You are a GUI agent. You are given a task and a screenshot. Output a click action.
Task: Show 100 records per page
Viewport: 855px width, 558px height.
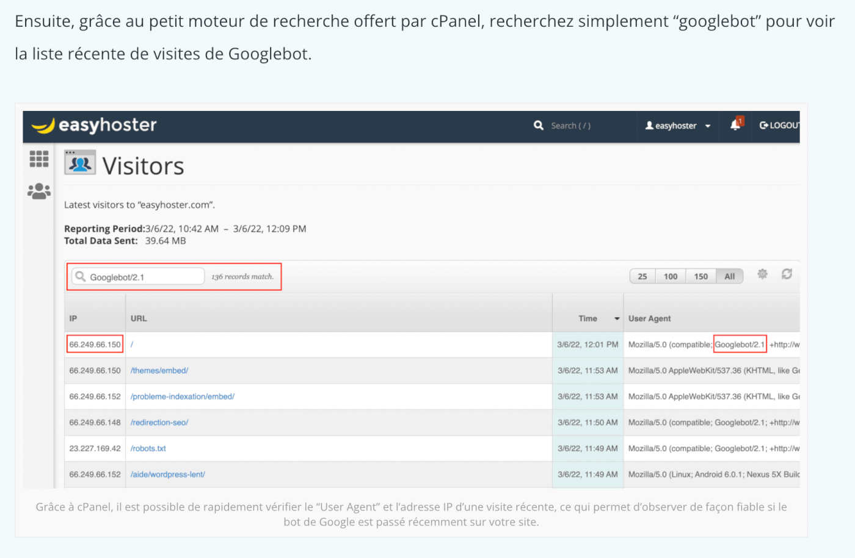click(x=671, y=276)
